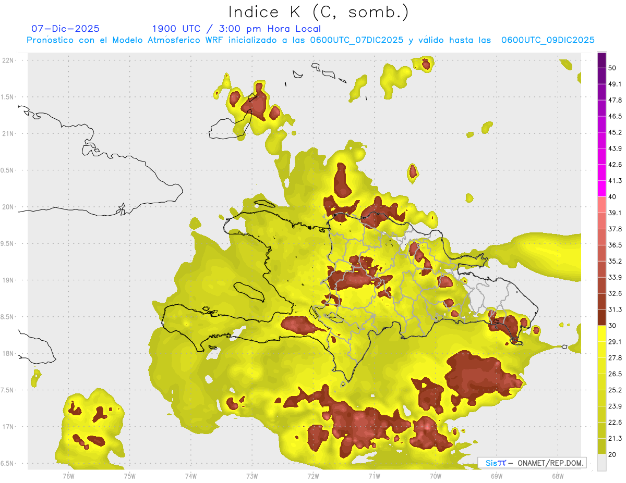The image size is (626, 483).
Task: Click the colorbar value "45.2"
Action: 615,132
